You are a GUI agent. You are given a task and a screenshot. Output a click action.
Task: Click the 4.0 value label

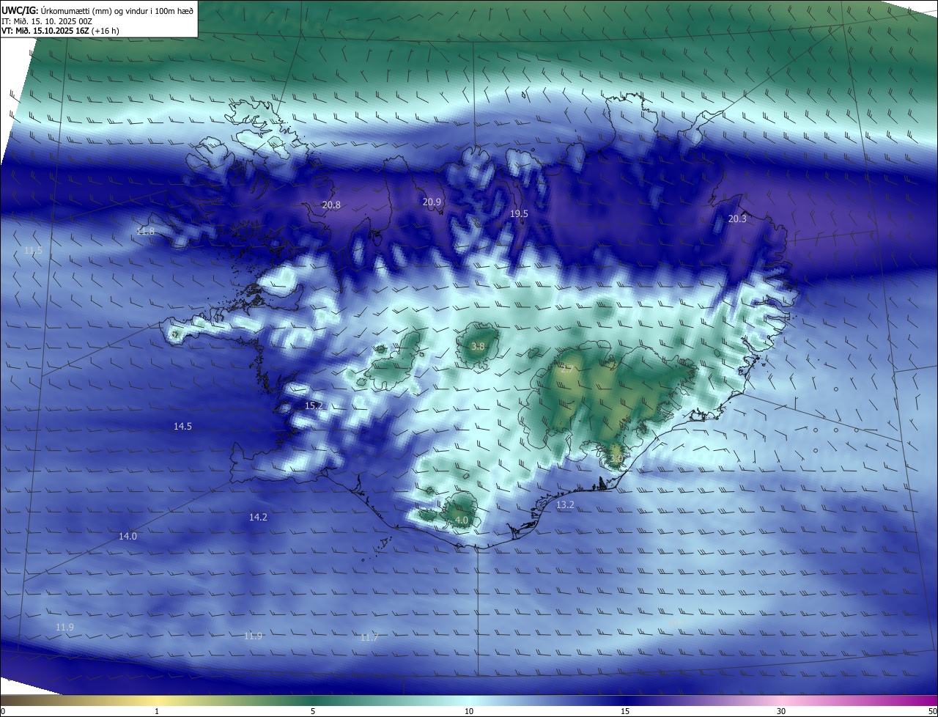[462, 521]
